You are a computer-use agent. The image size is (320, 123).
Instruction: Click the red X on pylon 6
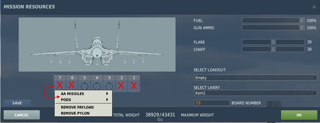(72, 85)
